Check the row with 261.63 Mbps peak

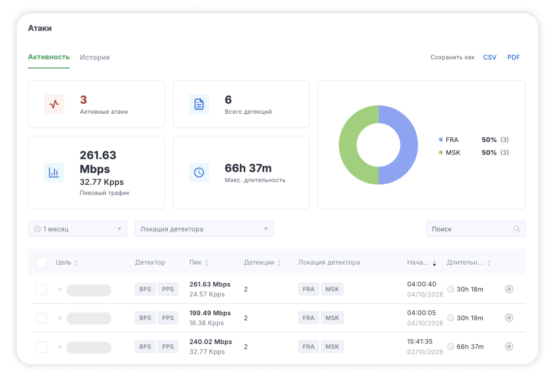pyautogui.click(x=42, y=290)
